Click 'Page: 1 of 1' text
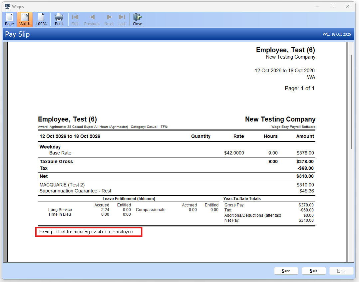Screen dimensions: 359x282 pyautogui.click(x=299, y=88)
